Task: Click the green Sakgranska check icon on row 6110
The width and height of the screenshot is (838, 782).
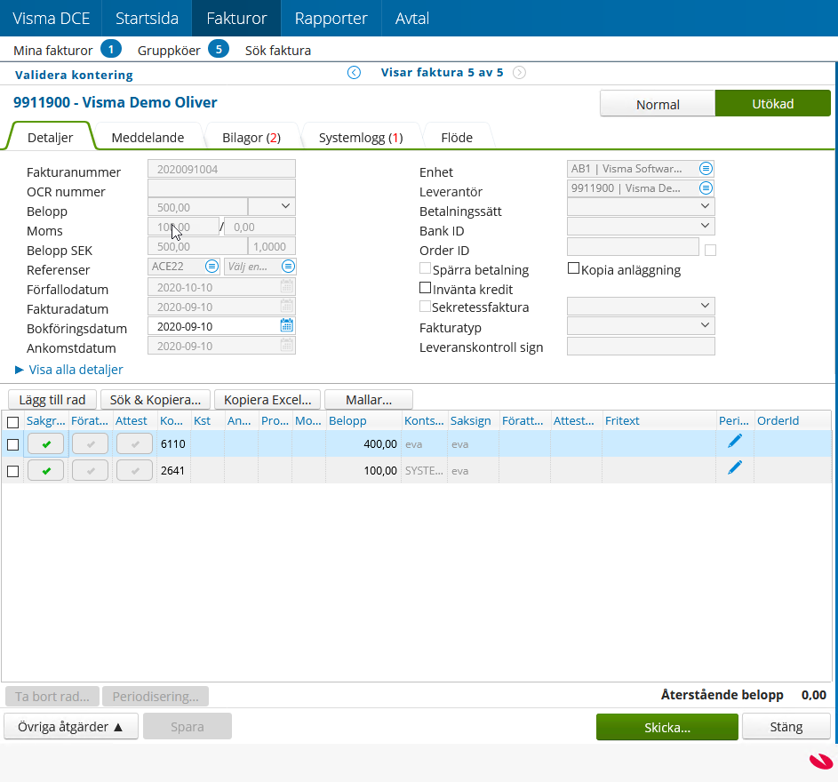Action: click(45, 443)
